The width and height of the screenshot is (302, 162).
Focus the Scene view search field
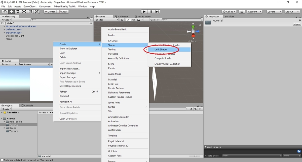tap(181, 20)
